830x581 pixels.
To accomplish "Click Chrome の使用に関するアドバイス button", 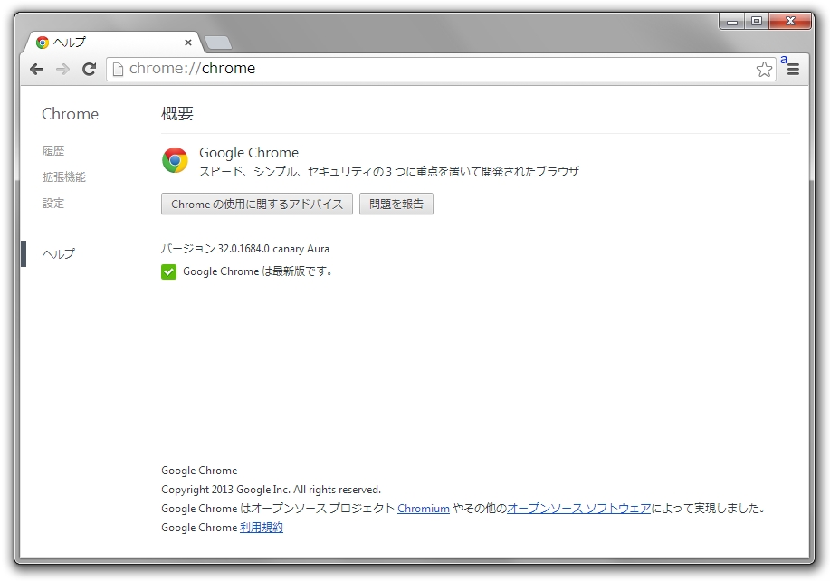I will (256, 204).
